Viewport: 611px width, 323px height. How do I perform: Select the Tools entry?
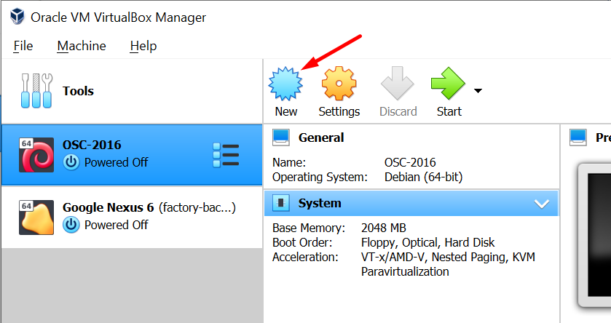pos(132,91)
